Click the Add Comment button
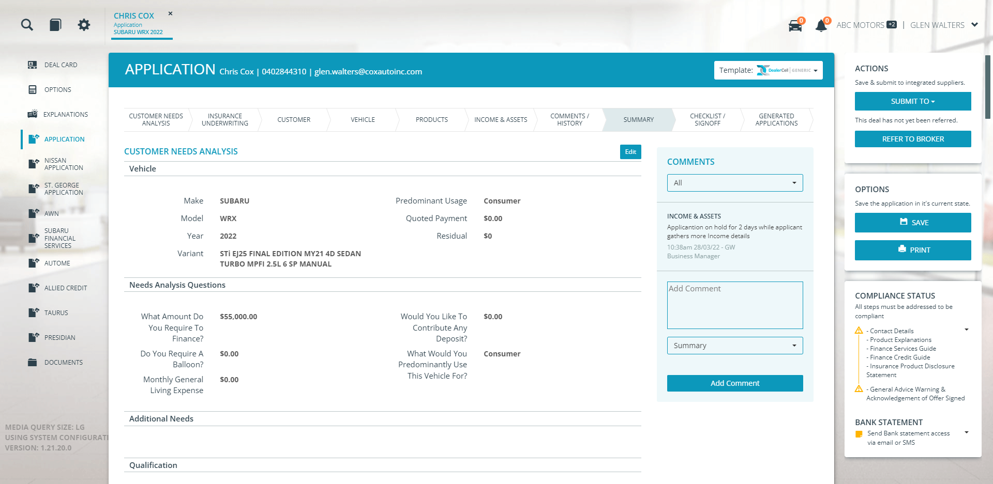The height and width of the screenshot is (484, 993). click(735, 383)
